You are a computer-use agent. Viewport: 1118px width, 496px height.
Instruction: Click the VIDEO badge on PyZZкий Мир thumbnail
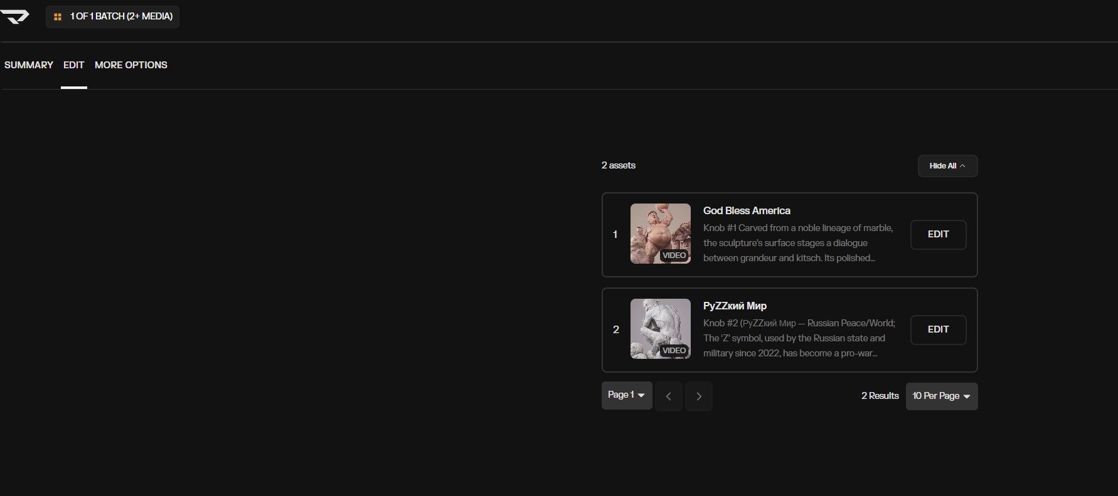tap(674, 351)
